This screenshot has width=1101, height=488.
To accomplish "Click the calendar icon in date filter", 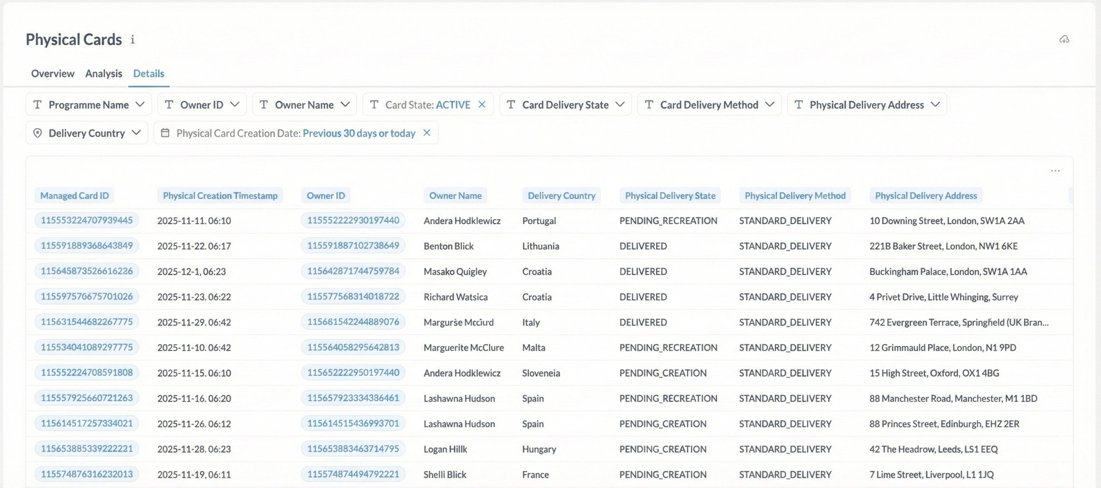I will [165, 133].
